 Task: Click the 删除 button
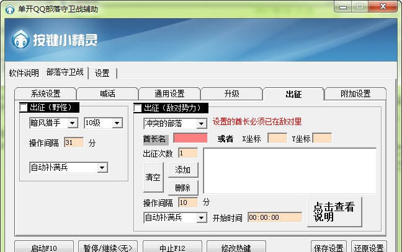pos(183,188)
